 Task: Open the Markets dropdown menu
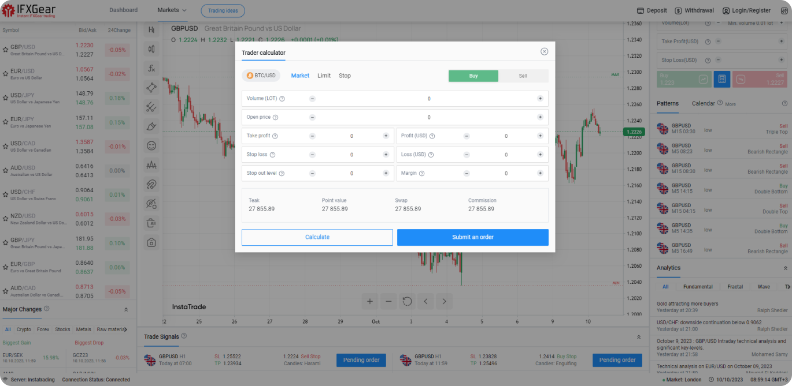click(172, 10)
